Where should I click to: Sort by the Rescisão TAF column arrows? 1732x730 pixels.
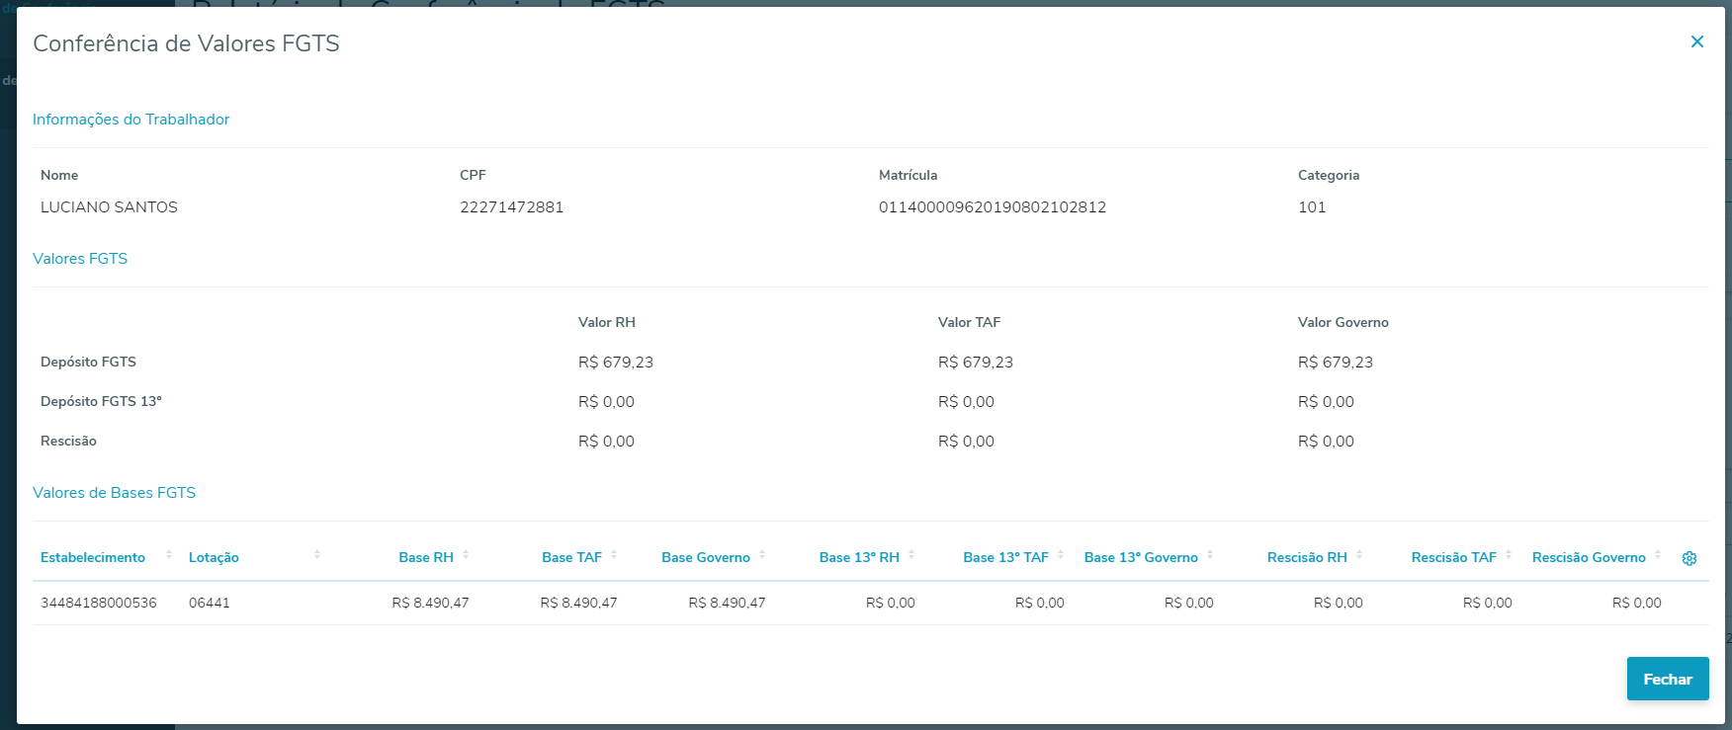point(1509,555)
